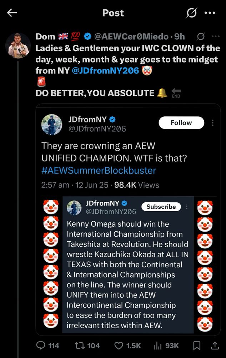The height and width of the screenshot is (358, 226).
Task: Open quoted tweet's vertical dots menu
Action: tap(213, 123)
